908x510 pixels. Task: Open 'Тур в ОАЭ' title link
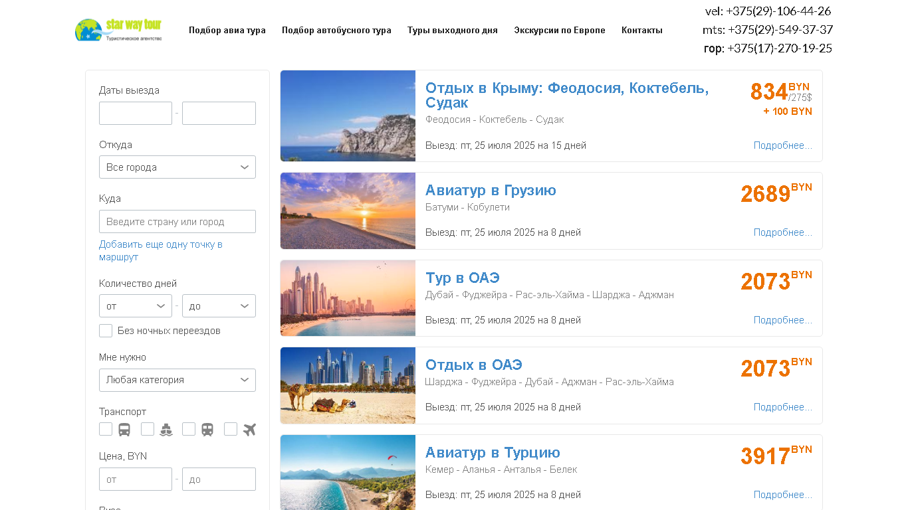[463, 278]
